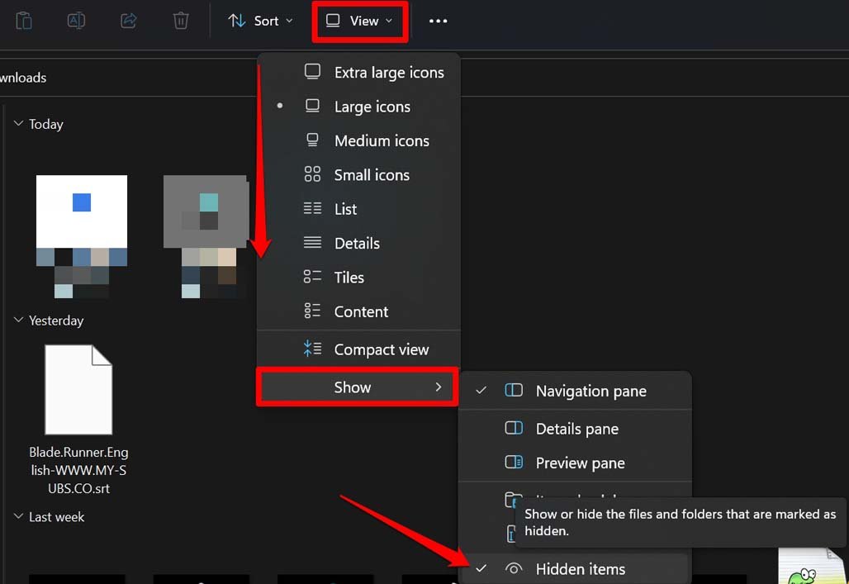This screenshot has width=849, height=584.
Task: Click the Rename icon in the toolbar
Action: [76, 21]
